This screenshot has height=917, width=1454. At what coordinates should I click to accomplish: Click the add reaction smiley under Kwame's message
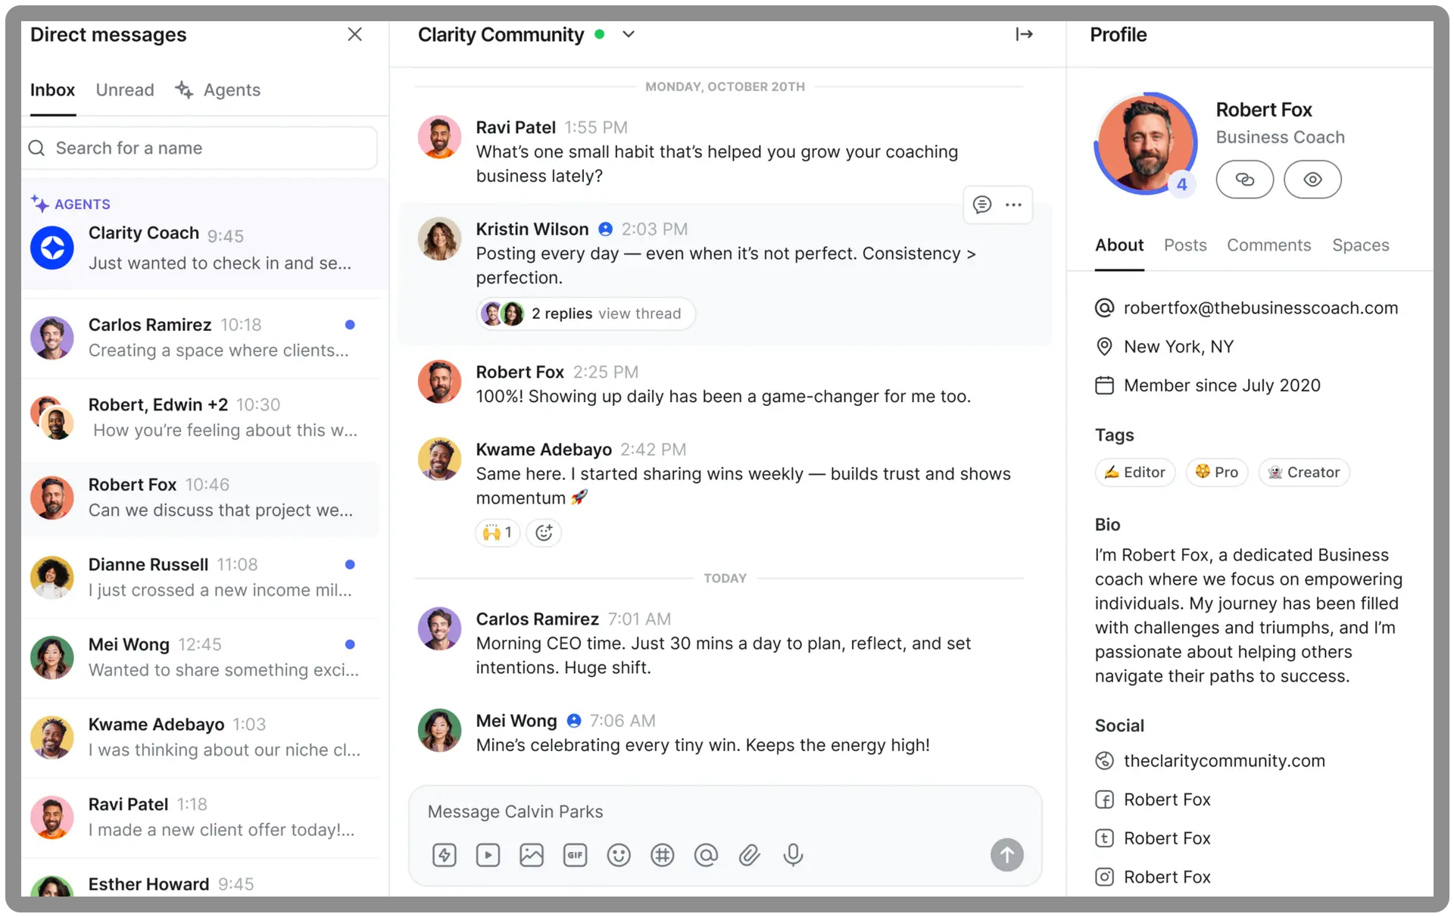(544, 532)
